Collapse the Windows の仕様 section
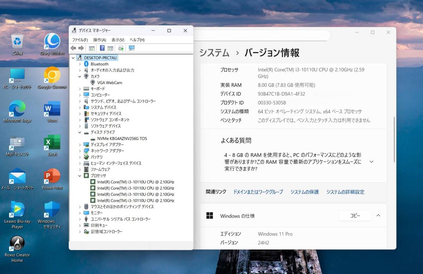The width and height of the screenshot is (423, 274). [378, 215]
